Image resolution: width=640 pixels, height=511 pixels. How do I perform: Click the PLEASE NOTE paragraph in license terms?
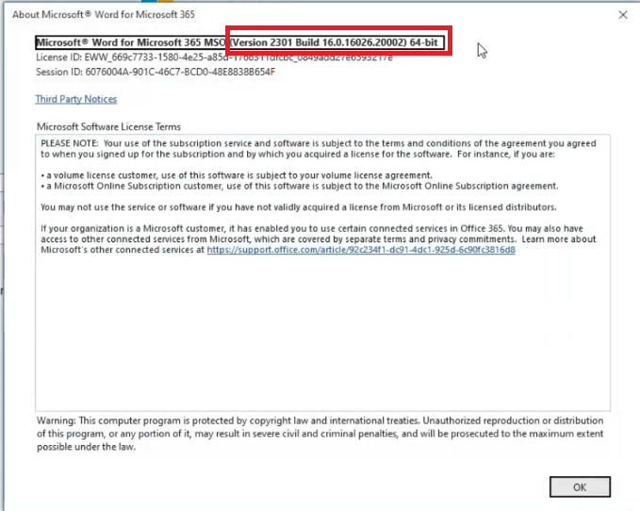click(319, 149)
